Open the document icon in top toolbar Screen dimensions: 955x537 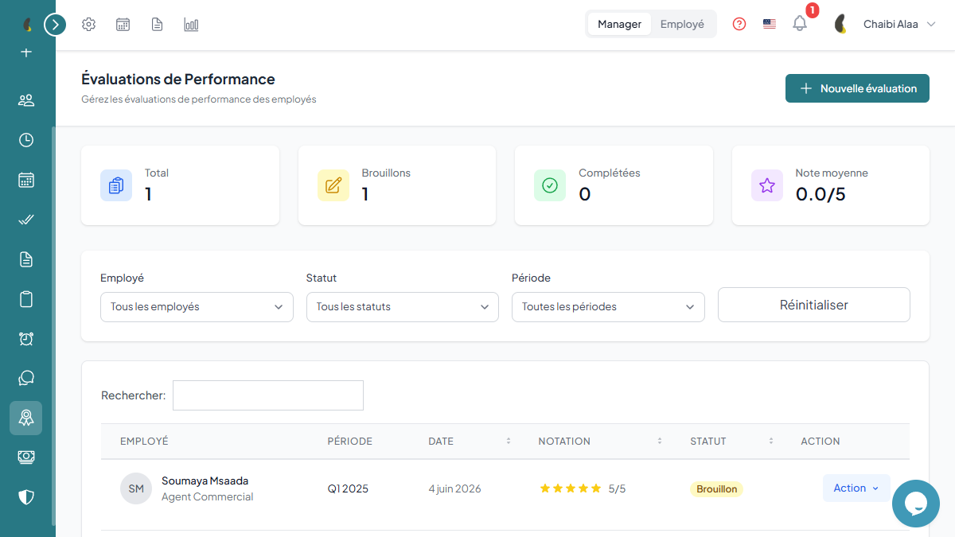[158, 25]
